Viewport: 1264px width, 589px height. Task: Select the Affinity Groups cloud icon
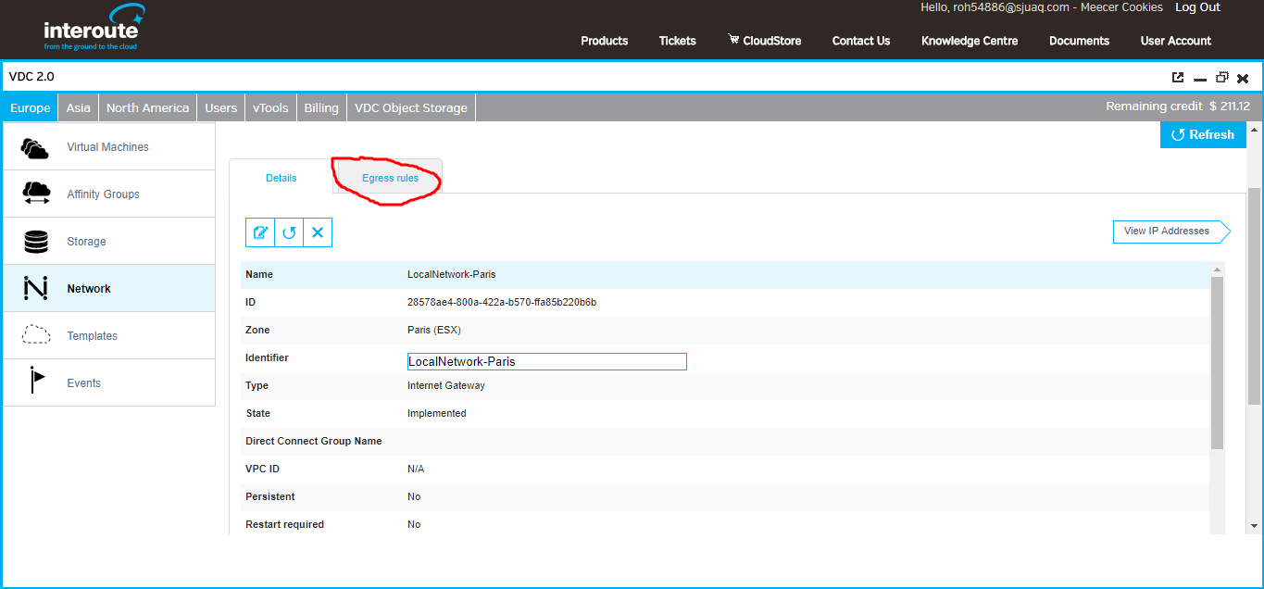coord(36,194)
